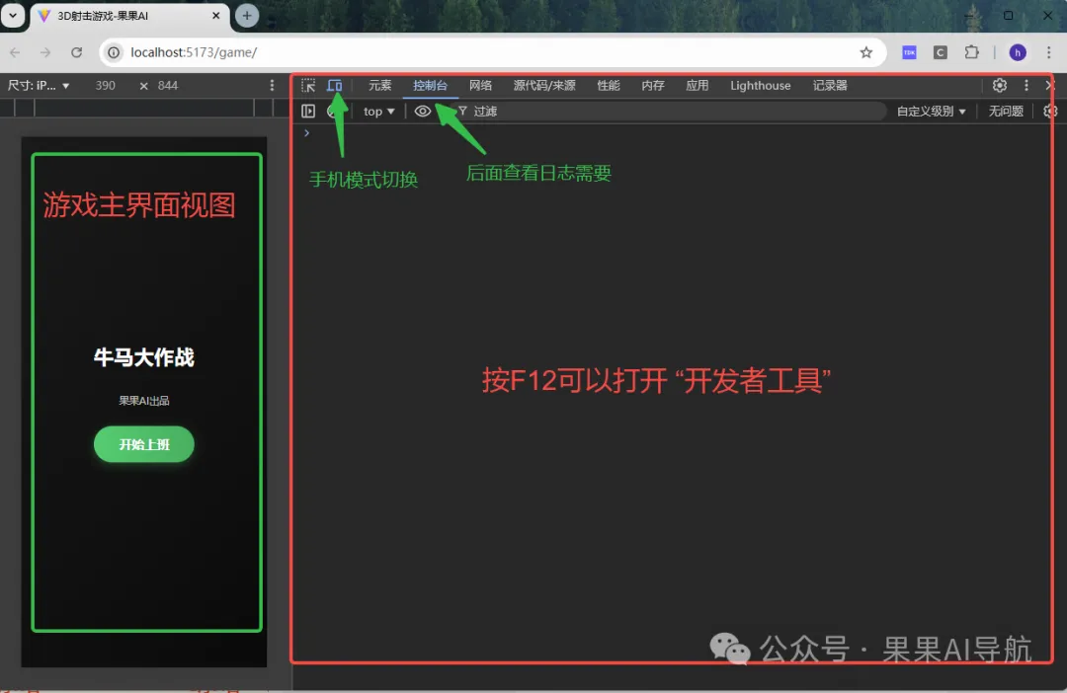
Task: Open the device toolbar three-dot options menu
Action: point(272,86)
